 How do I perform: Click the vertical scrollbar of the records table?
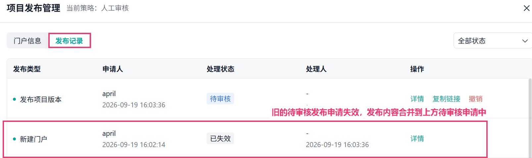[x=530, y=118]
